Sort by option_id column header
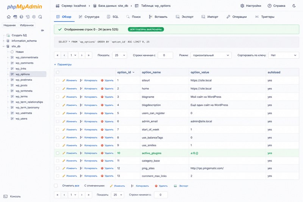303x202 pixels. [124, 72]
